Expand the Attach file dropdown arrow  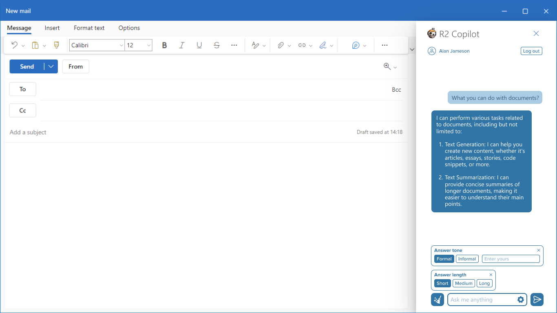tap(290, 46)
